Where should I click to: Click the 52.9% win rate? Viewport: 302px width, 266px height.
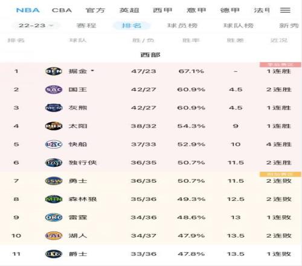click(x=191, y=144)
